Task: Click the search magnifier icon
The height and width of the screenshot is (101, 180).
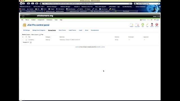Action: click(x=159, y=4)
